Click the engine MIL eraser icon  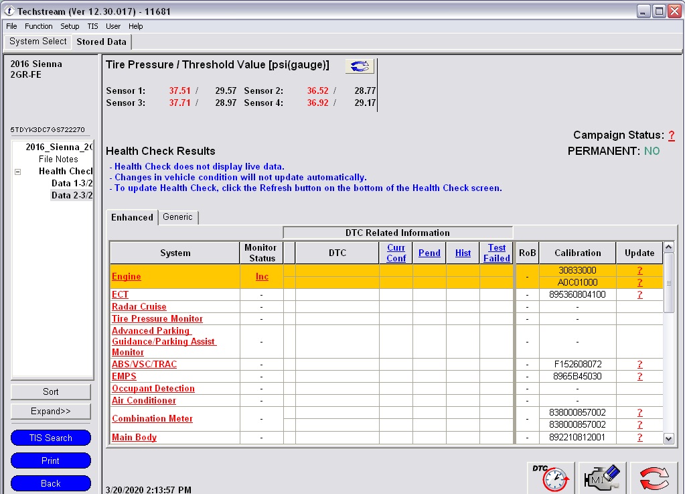pyautogui.click(x=603, y=477)
